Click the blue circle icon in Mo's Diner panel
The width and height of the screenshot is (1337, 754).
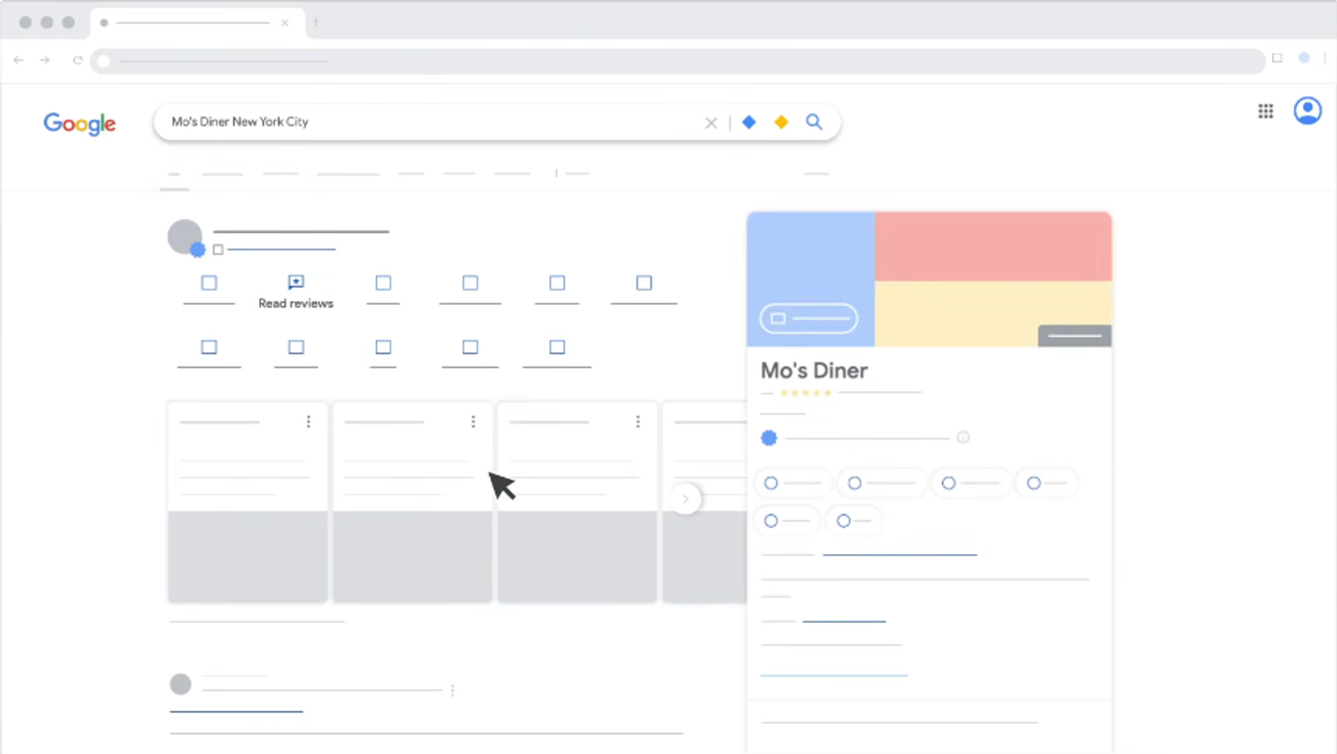pyautogui.click(x=769, y=437)
